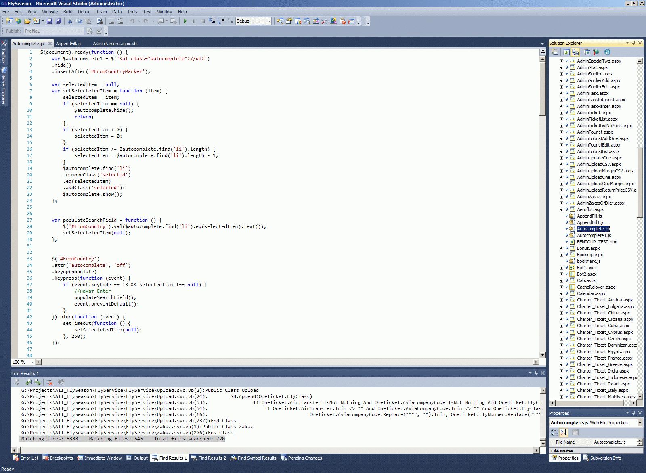Click the File Name property value field
Viewport: 646px width, 473px height.
(614, 442)
